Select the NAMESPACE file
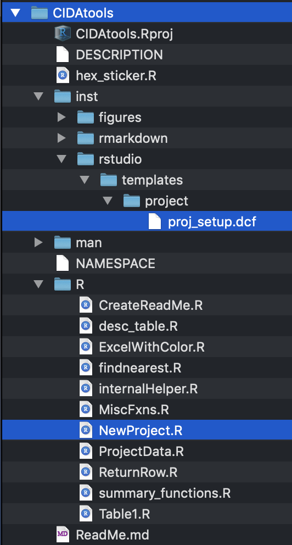 point(147,264)
